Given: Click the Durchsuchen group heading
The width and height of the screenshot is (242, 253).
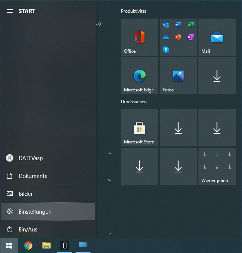Looking at the screenshot, I should click(x=134, y=102).
